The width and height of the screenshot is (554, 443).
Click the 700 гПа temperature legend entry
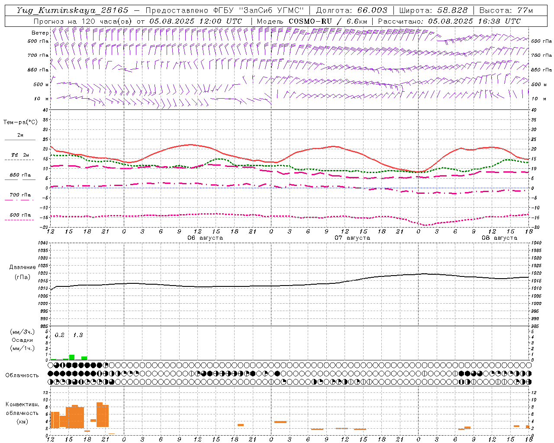click(20, 195)
